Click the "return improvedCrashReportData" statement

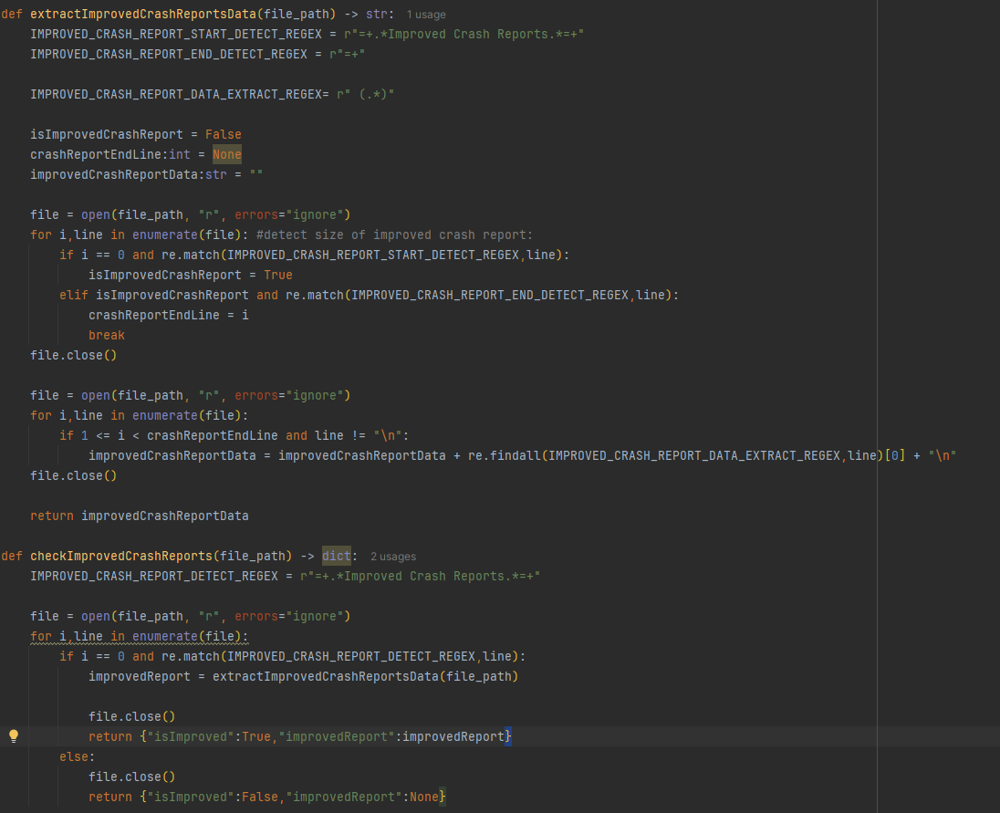click(x=139, y=516)
